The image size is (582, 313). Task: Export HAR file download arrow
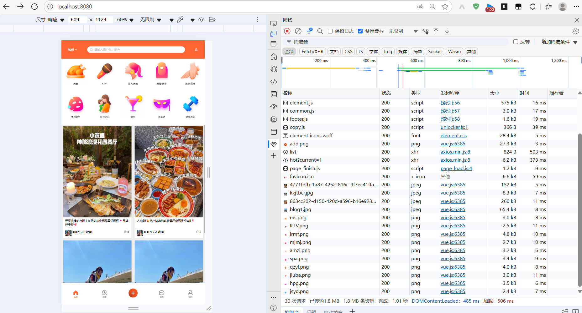coord(447,31)
